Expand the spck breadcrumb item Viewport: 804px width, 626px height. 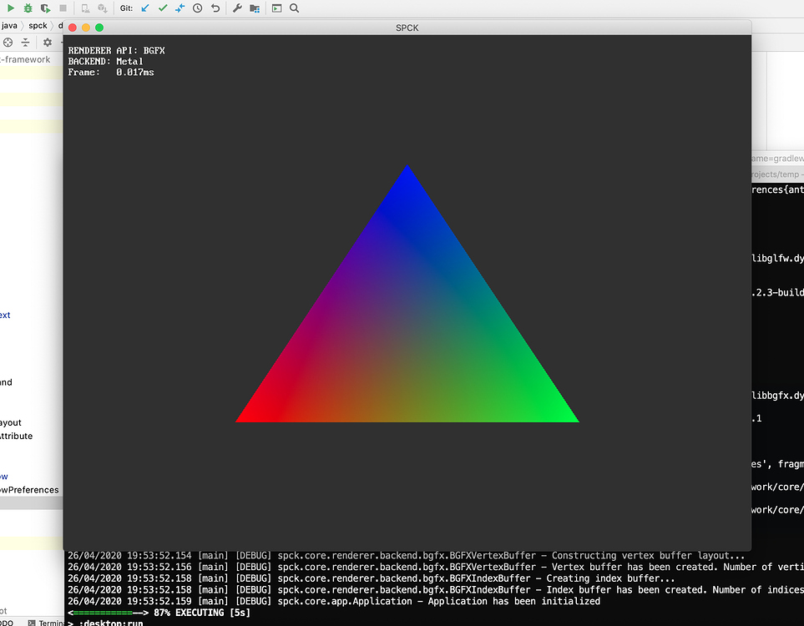pyautogui.click(x=38, y=25)
